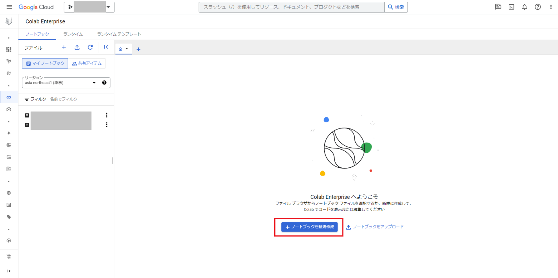The width and height of the screenshot is (558, 278).
Task: Open the home tab dropdown arrow
Action: pos(127,49)
